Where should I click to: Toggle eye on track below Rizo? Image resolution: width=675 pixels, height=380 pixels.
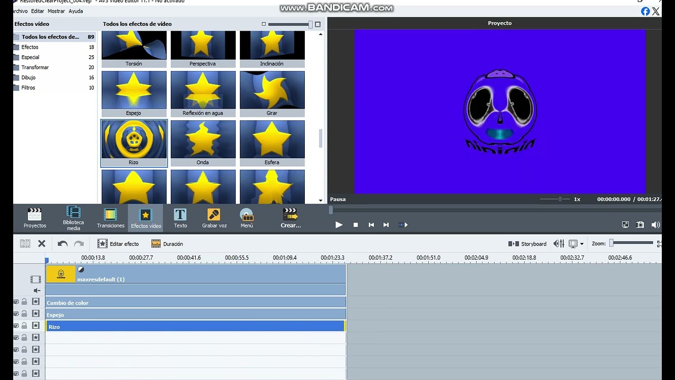pos(16,338)
